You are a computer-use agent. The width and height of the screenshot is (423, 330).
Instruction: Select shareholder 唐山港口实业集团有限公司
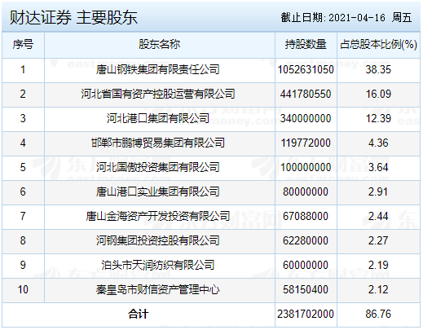pyautogui.click(x=157, y=191)
